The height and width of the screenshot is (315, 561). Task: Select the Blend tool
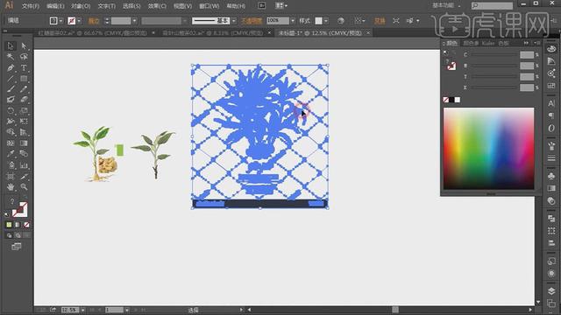pyautogui.click(x=24, y=154)
